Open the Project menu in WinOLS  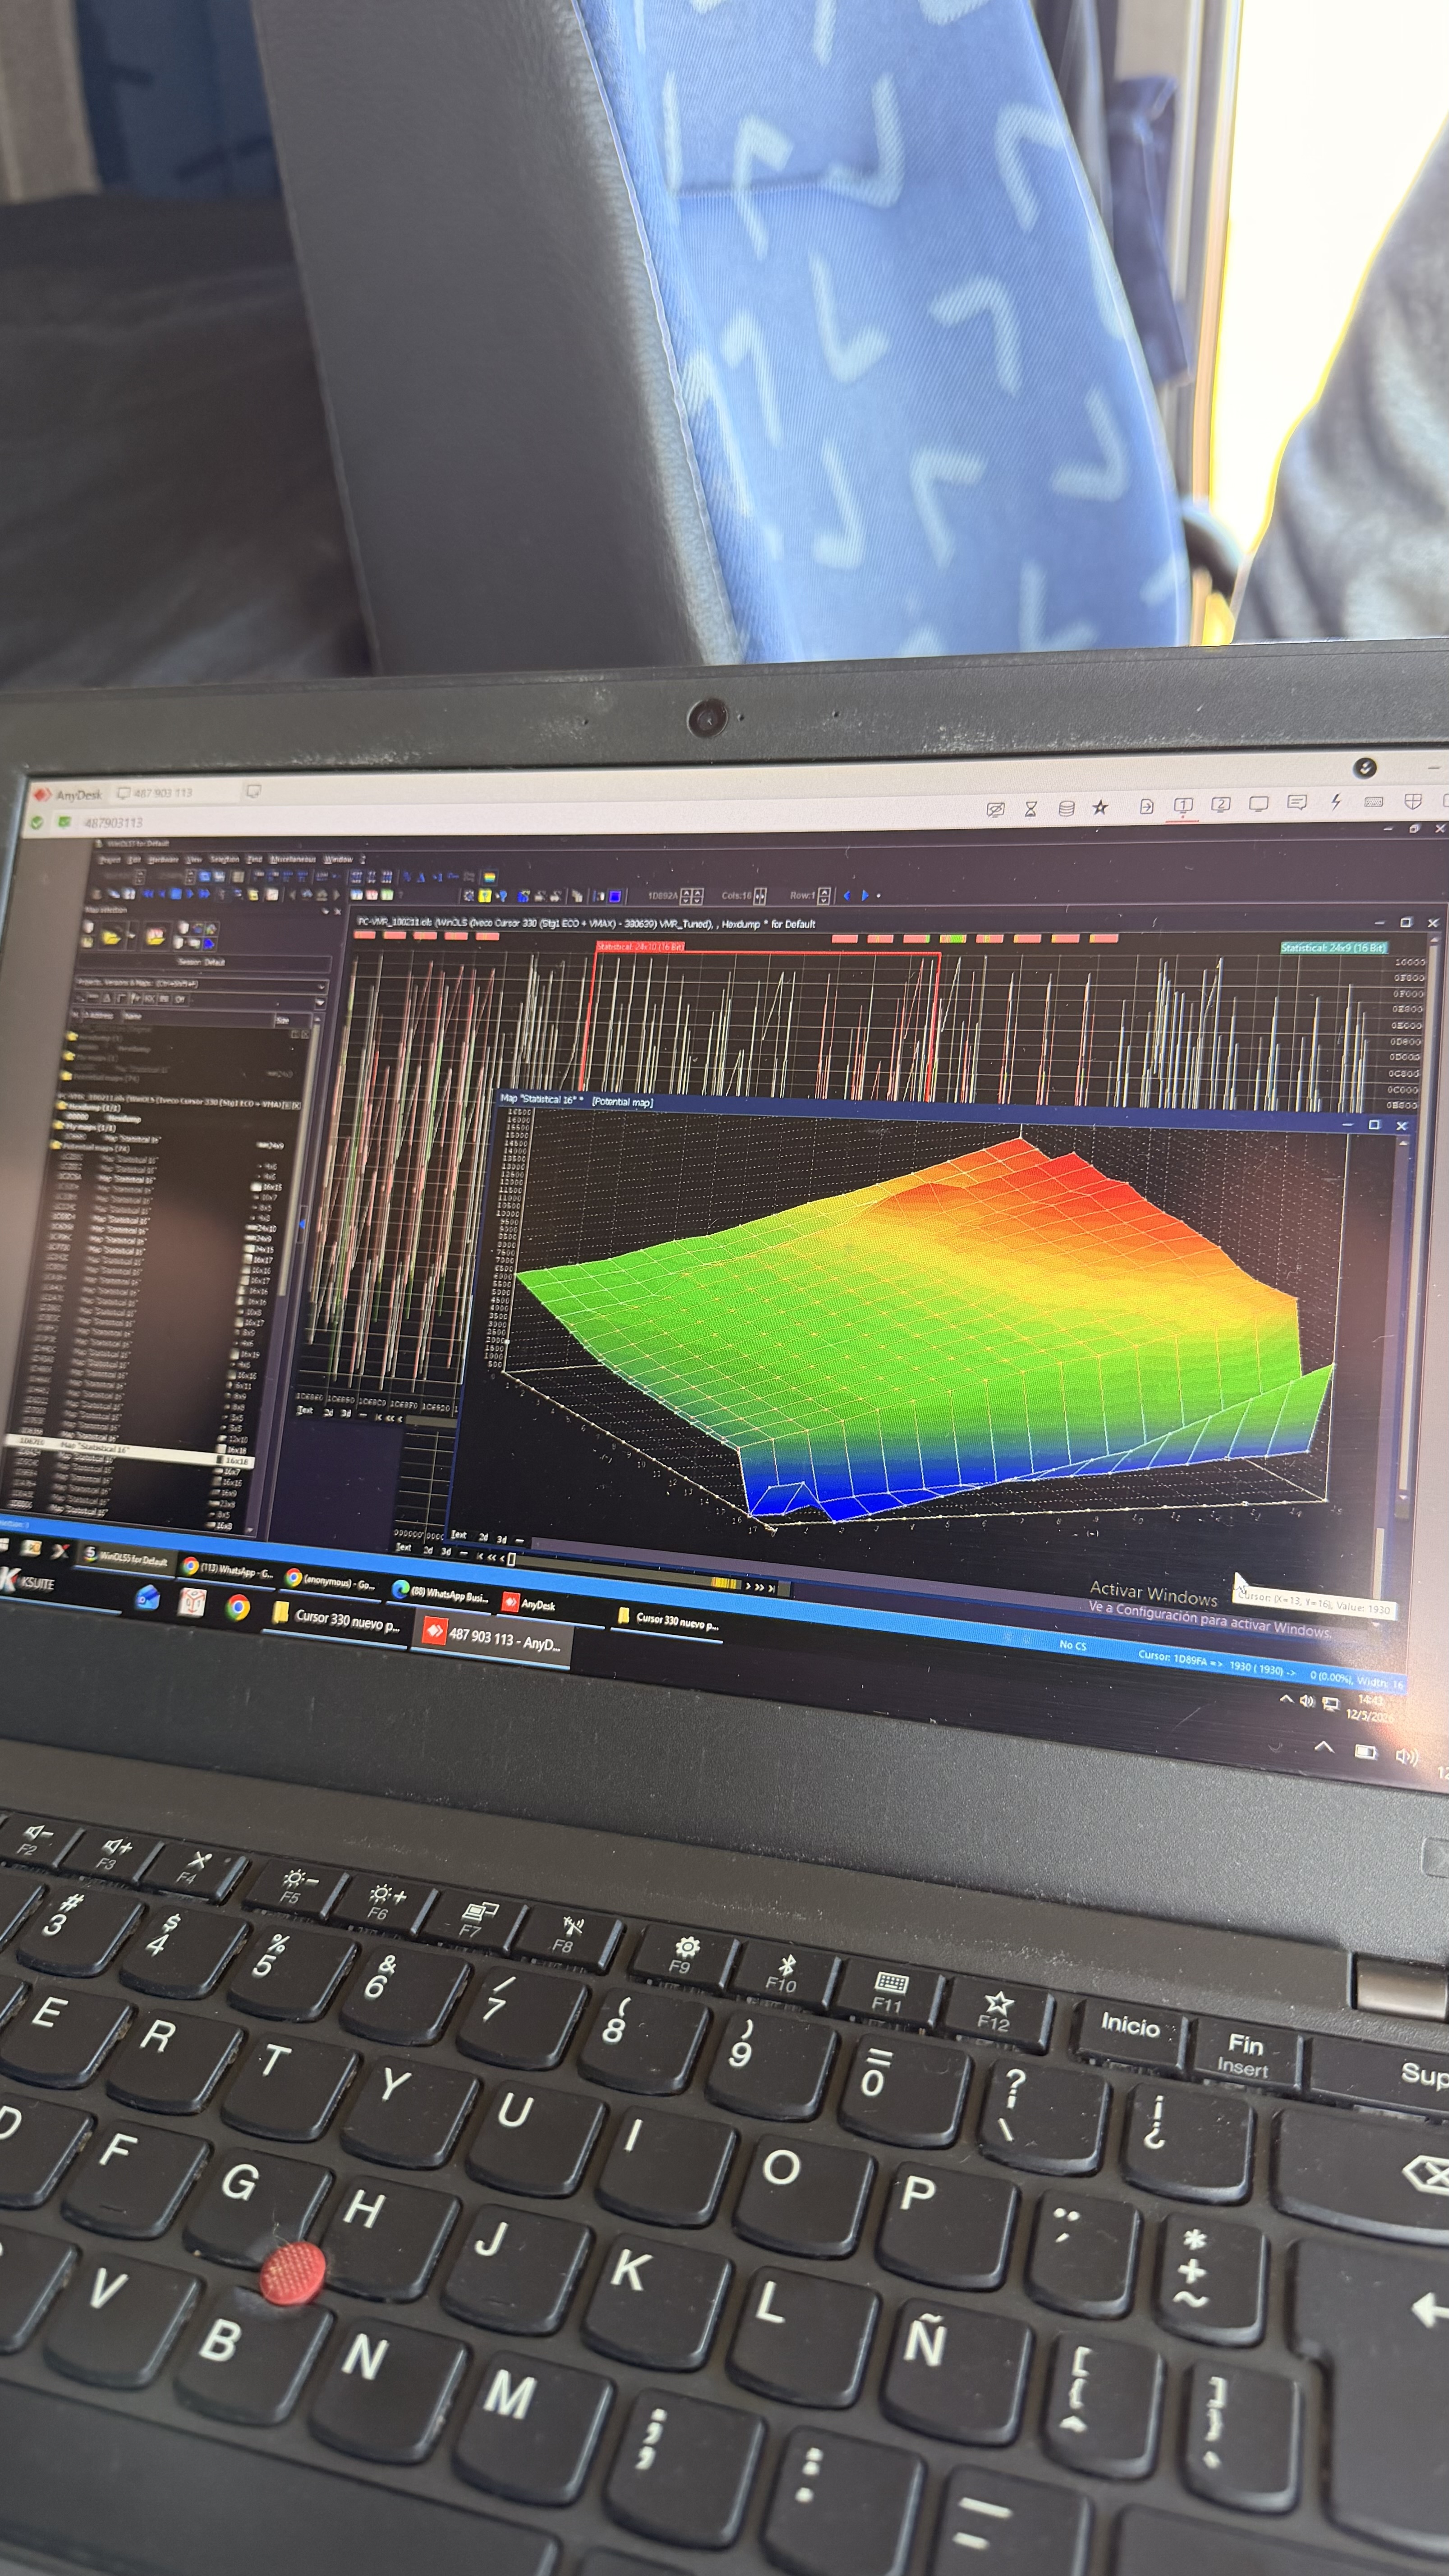(109, 859)
